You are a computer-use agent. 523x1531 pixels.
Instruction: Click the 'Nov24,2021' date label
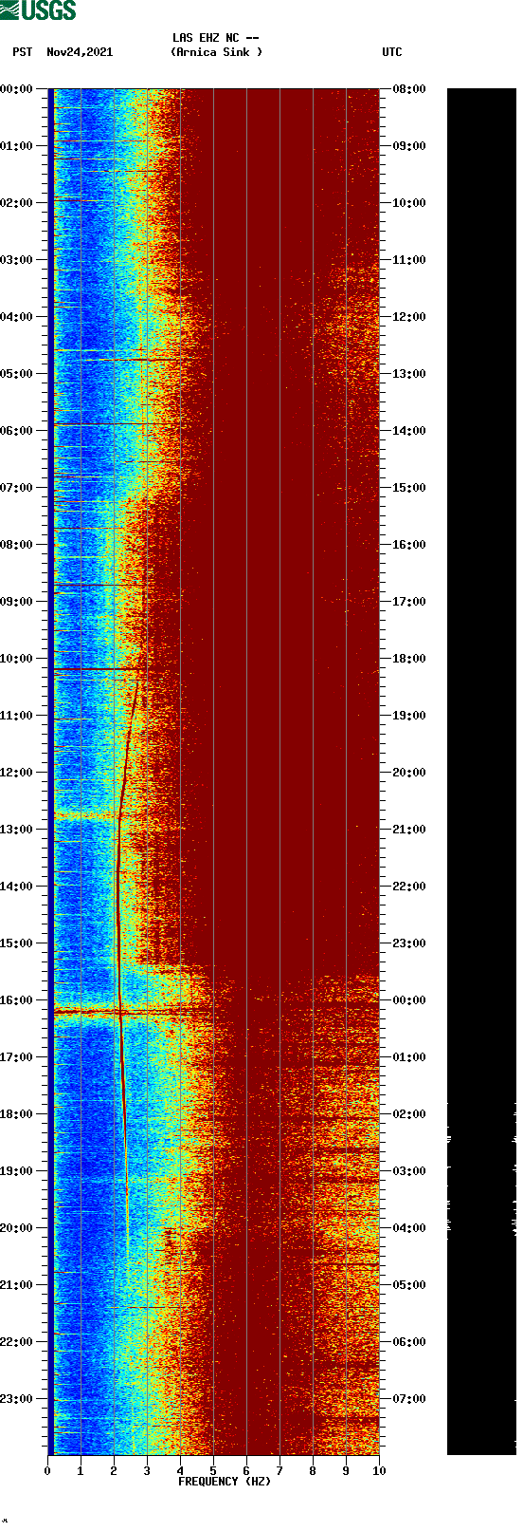[x=80, y=52]
